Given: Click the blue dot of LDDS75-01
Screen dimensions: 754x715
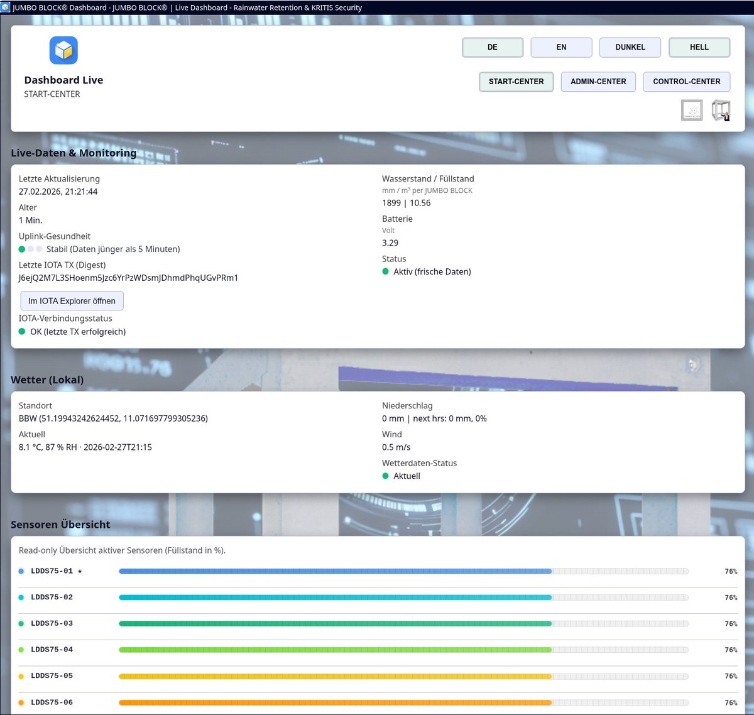Looking at the screenshot, I should pyautogui.click(x=21, y=571).
